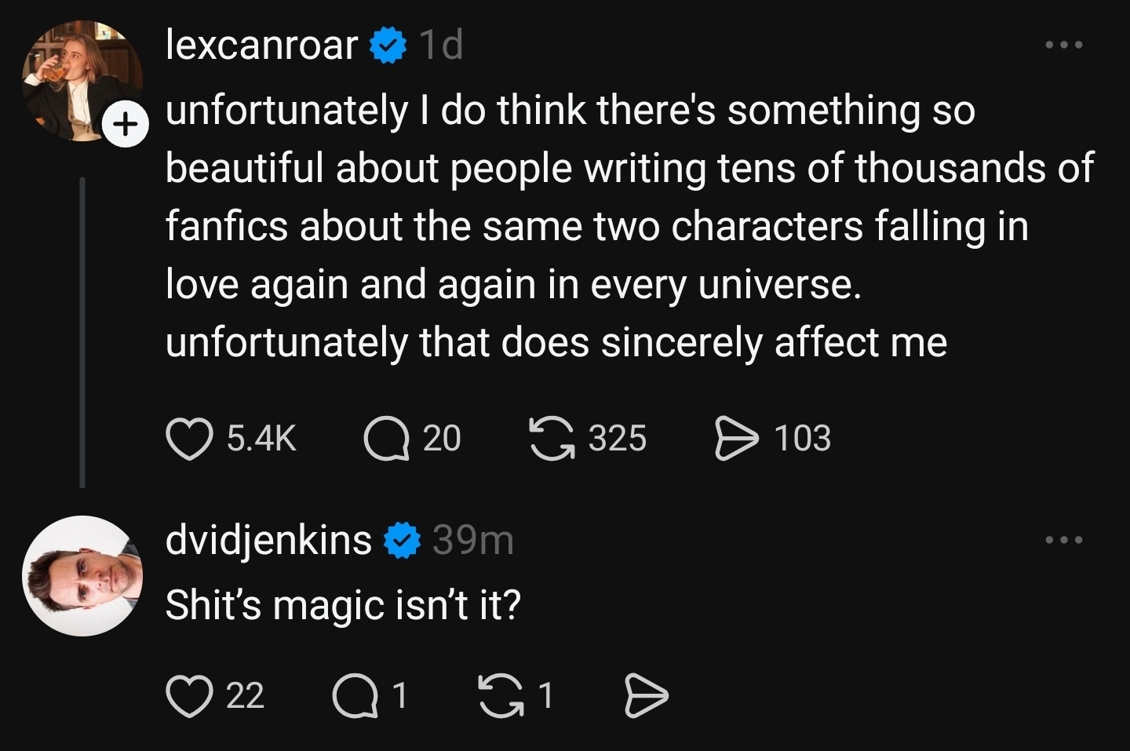The height and width of the screenshot is (751, 1130).
Task: Open the dvidjenkins profile username link
Action: [268, 540]
